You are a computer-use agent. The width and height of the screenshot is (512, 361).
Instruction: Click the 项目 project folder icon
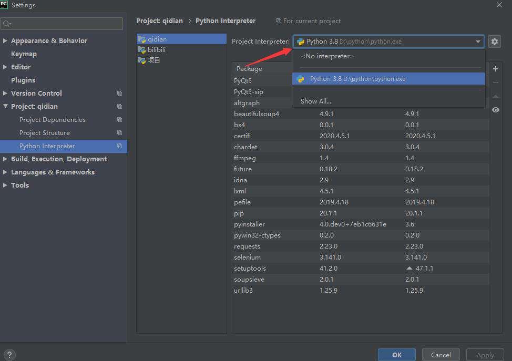(x=141, y=60)
